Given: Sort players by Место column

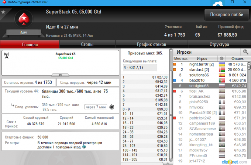Looking at the screenshot, I should (x=180, y=58).
